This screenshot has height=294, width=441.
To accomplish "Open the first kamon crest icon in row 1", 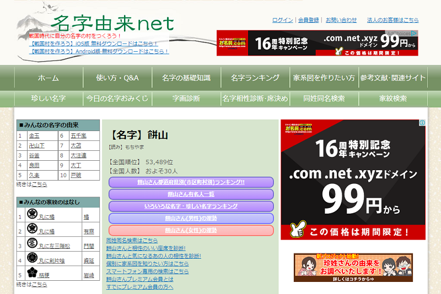I will [x=32, y=214].
